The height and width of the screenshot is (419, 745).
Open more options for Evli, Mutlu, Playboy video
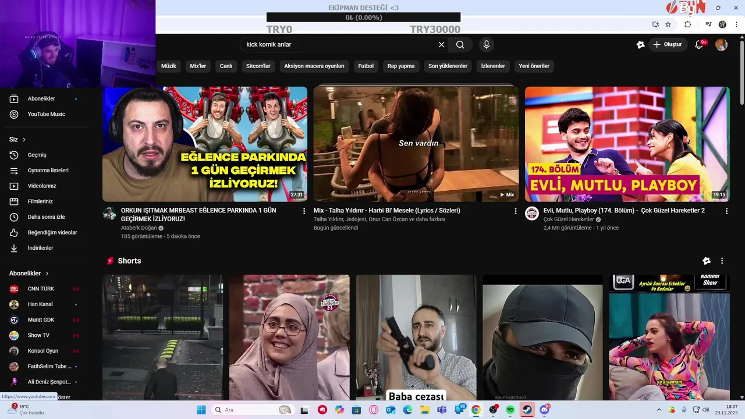coord(726,211)
